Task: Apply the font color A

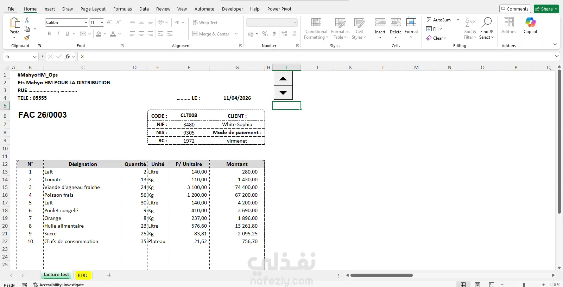Action: point(113,34)
